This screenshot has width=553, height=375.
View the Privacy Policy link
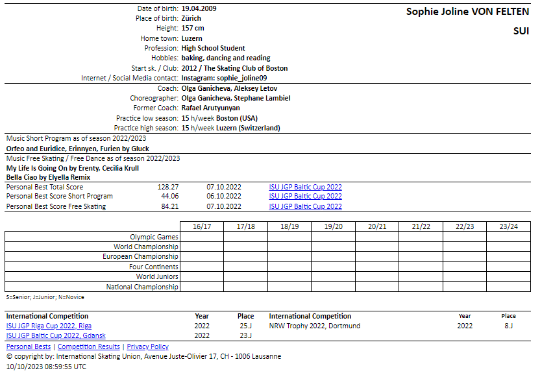coord(147,347)
